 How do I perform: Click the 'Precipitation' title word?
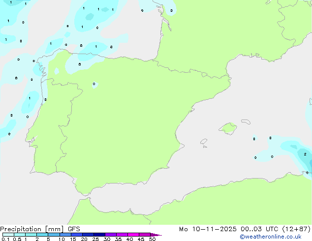click(21, 229)
